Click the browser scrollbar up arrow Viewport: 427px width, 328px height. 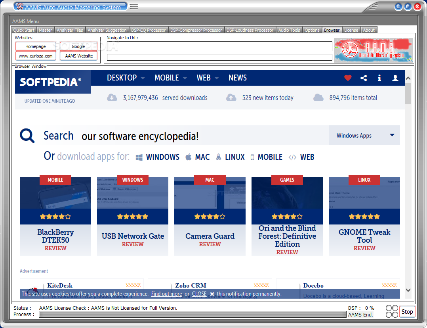click(x=408, y=79)
